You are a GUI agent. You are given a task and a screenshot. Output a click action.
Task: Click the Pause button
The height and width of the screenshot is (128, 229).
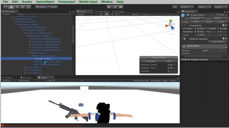(x=115, y=7)
